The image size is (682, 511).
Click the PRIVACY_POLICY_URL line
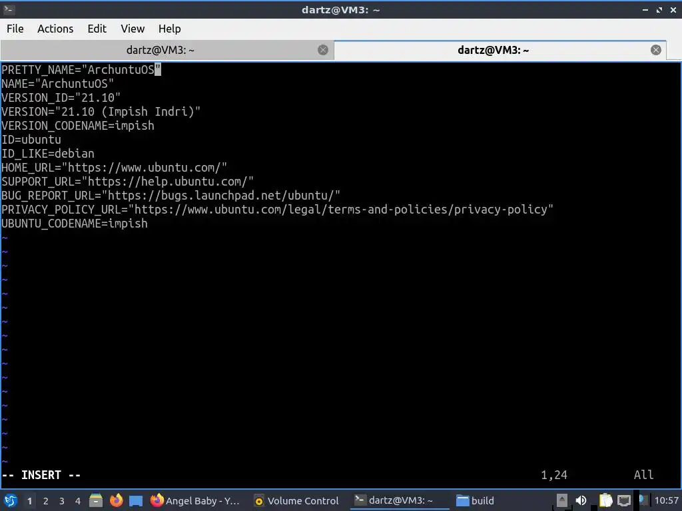(278, 210)
